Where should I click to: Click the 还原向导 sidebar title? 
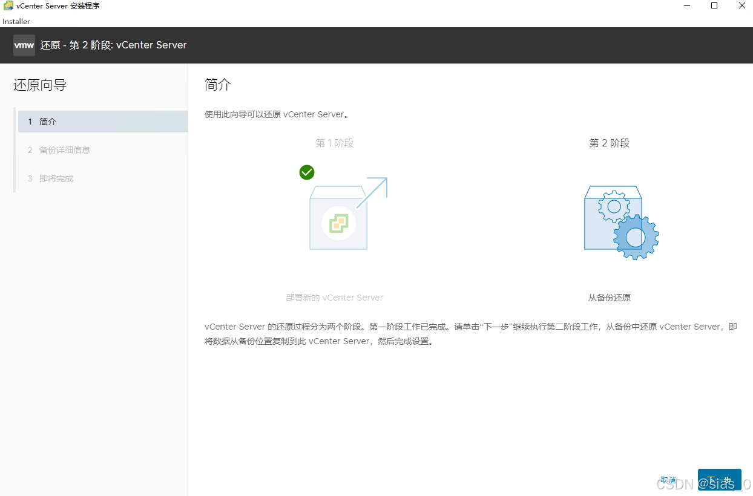click(40, 85)
